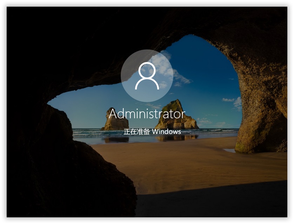Click the "正在准备 Windows" status text

(x=152, y=132)
